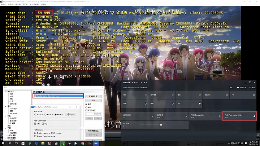Select YouTube item in options tree
260x146 pixels.
13,114
